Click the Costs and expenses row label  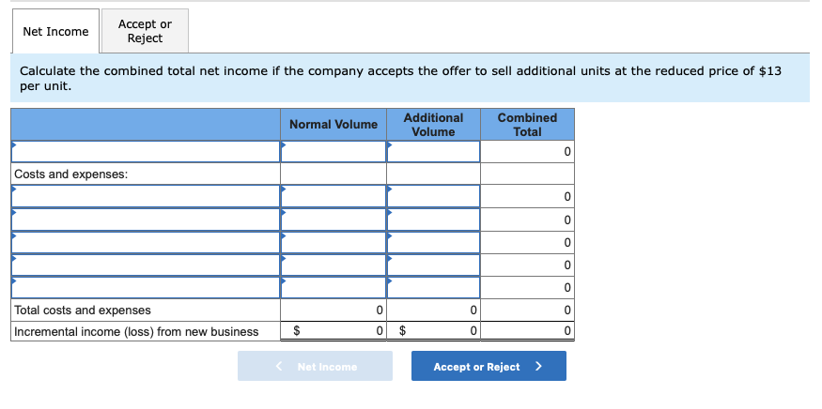pyautogui.click(x=70, y=174)
